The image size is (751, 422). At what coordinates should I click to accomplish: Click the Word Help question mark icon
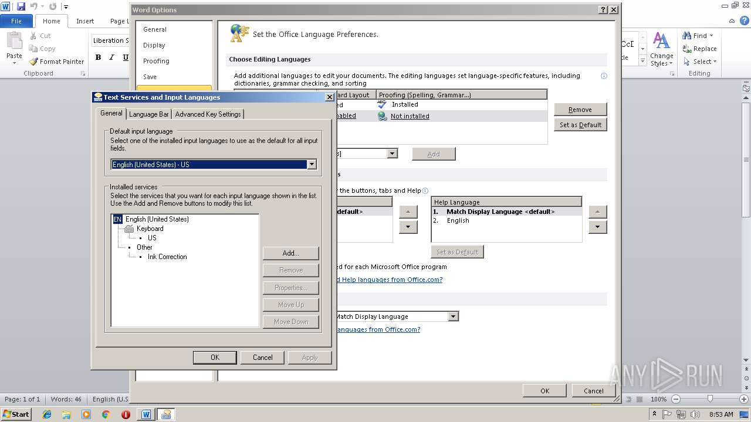click(744, 21)
